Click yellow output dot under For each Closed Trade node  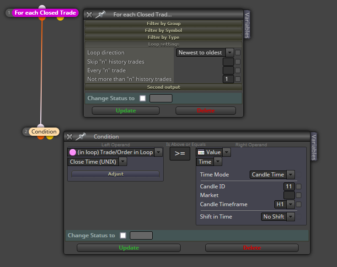tap(60, 19)
